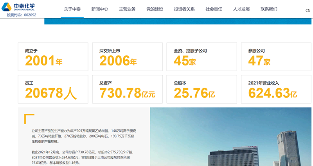Select the 总股本 25.76亿 card
The image size is (313, 166).
(202, 89)
